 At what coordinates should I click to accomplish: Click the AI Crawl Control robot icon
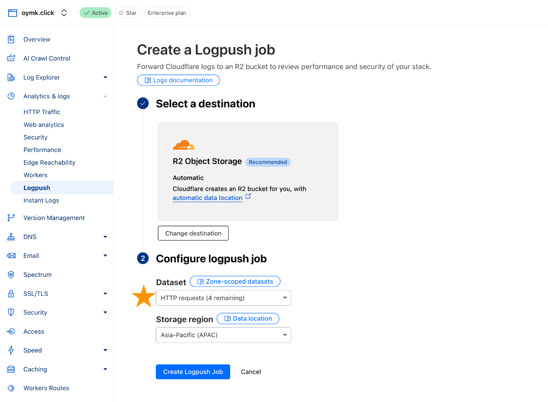click(11, 58)
